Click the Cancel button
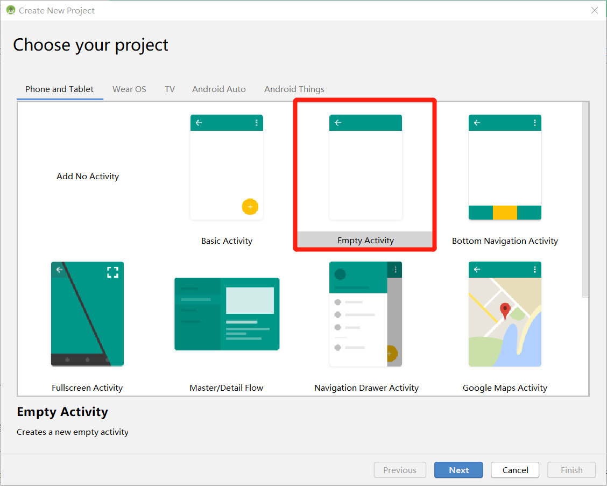Screen dimensions: 607x486 coord(515,470)
